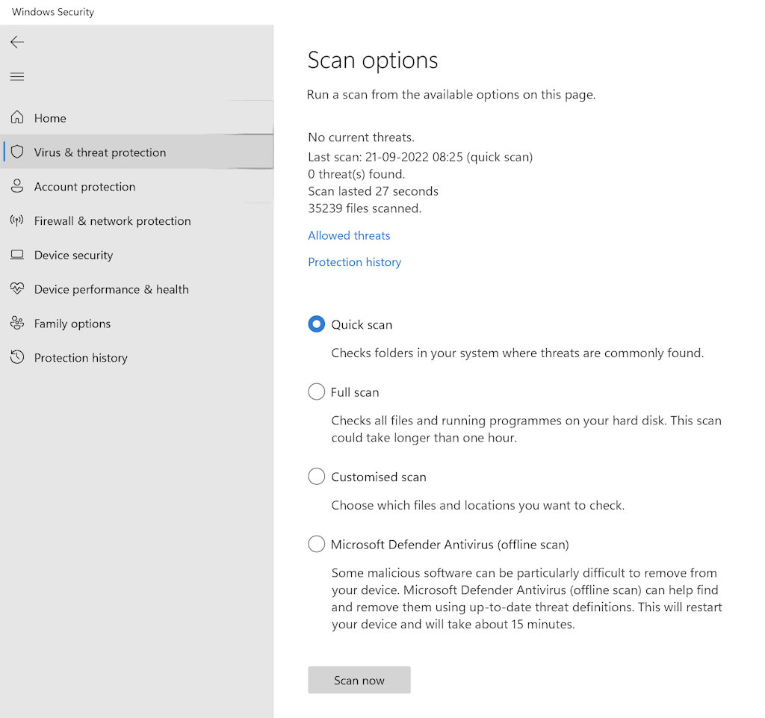Click the Account protection person icon
765x718 pixels.
point(17,186)
